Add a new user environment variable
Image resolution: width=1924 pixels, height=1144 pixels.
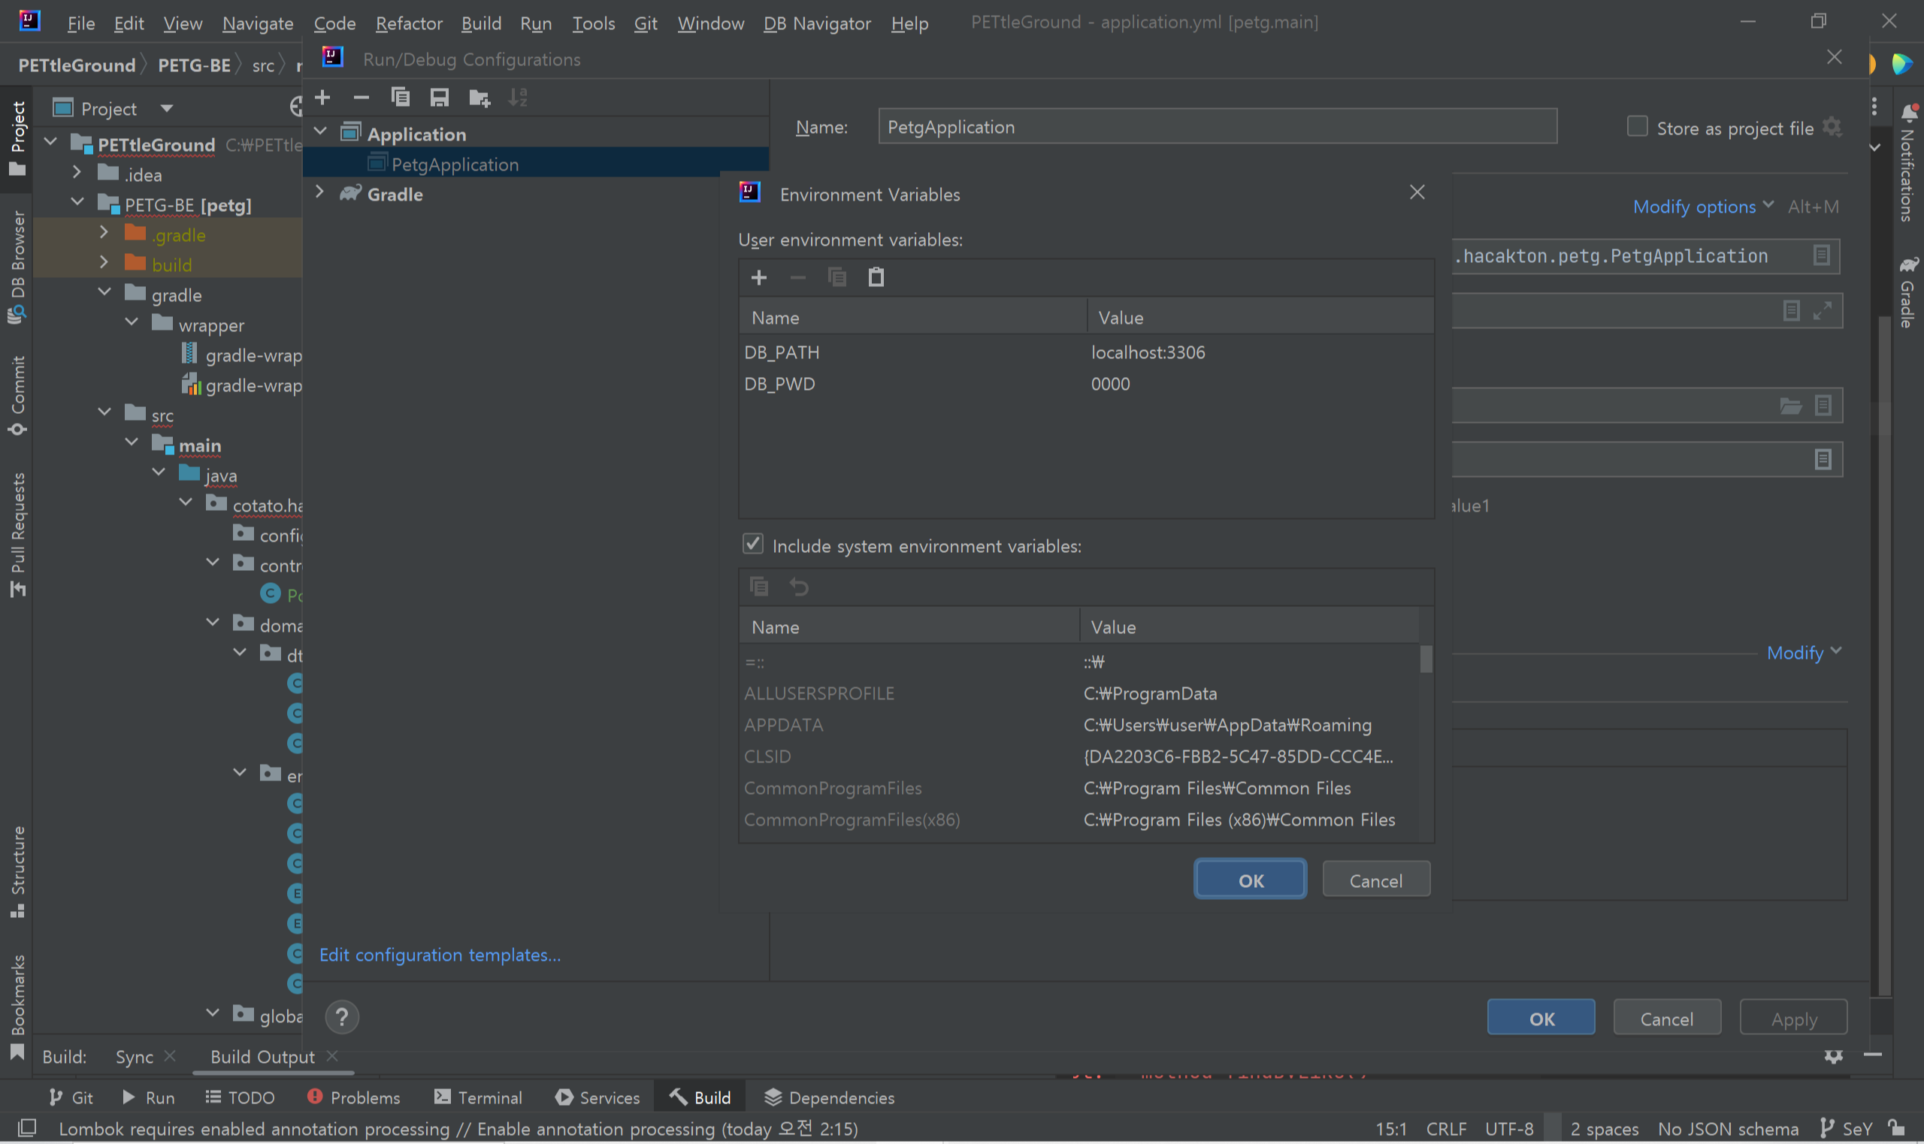pos(759,277)
